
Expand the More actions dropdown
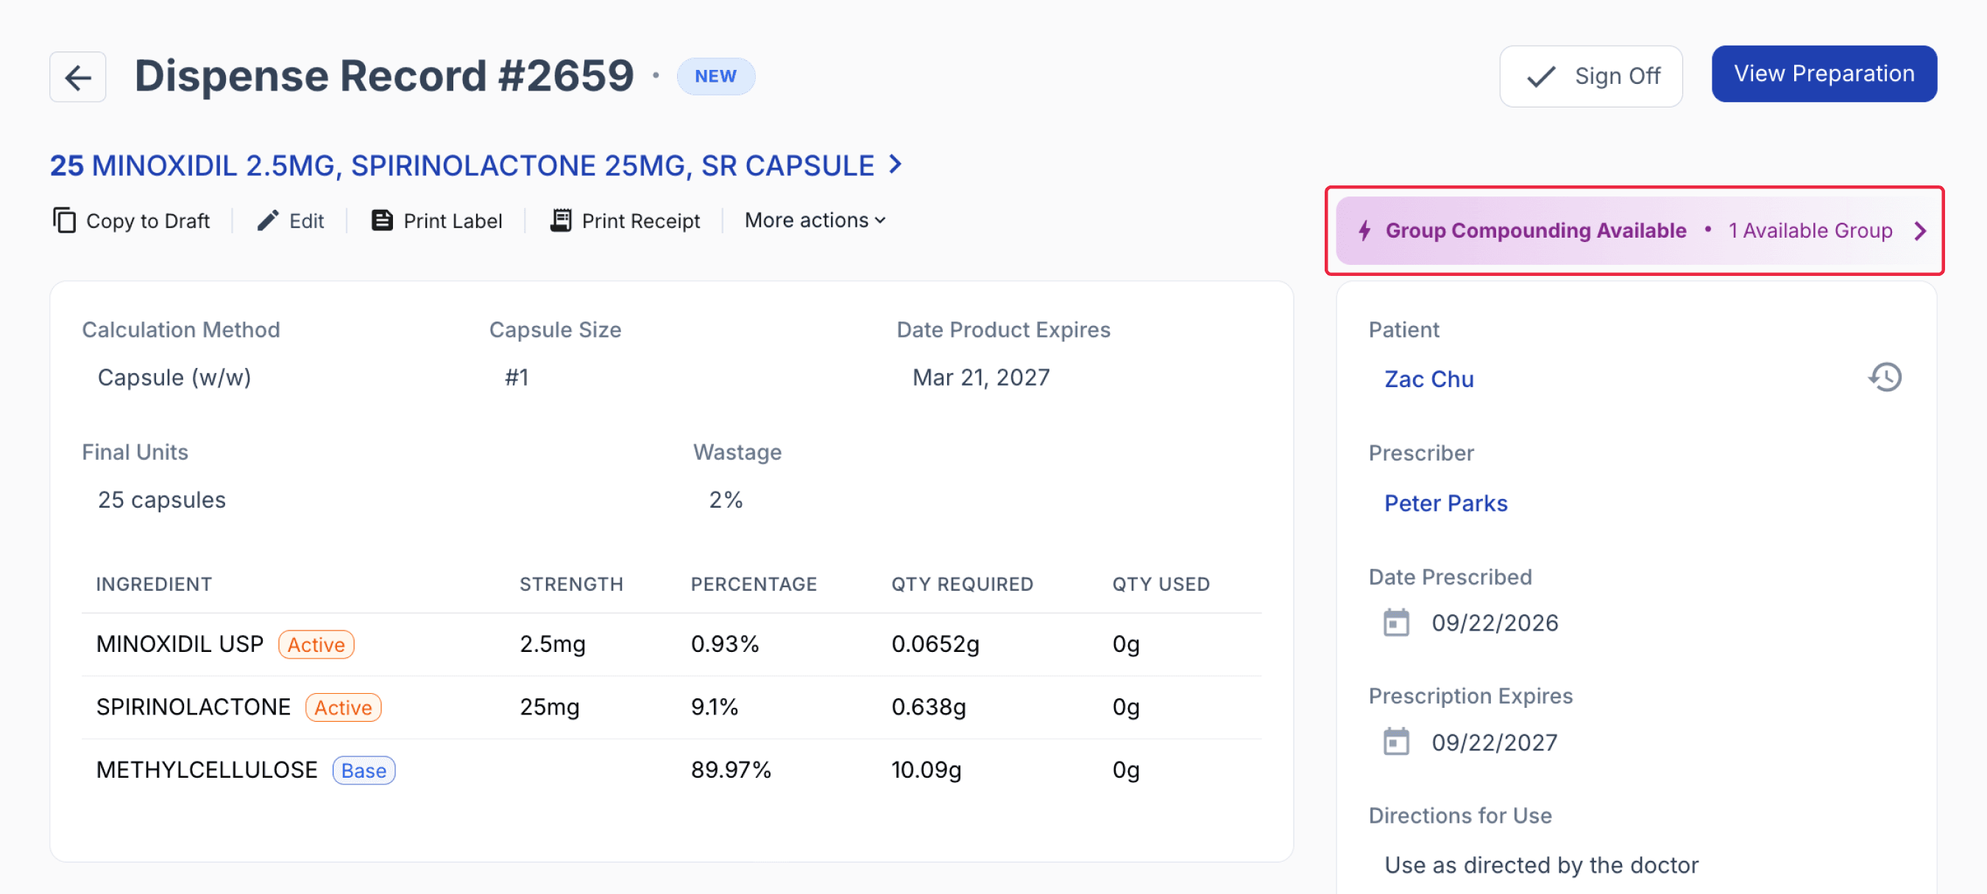[x=815, y=221]
